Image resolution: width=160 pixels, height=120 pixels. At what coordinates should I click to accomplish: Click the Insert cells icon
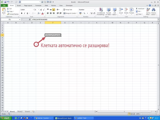click(x=121, y=10)
